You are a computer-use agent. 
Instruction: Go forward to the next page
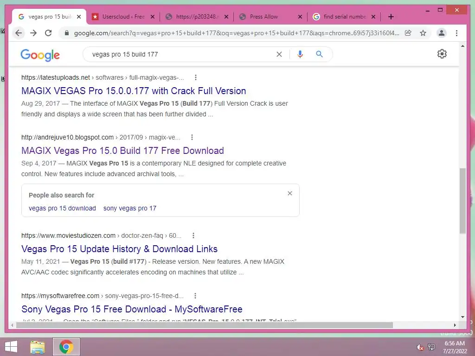tap(33, 33)
